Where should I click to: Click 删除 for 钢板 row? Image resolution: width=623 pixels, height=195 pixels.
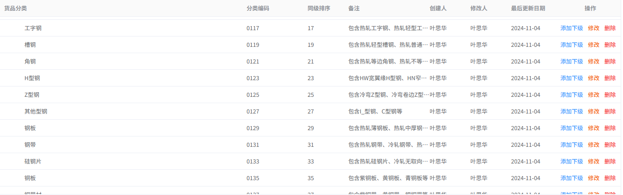[610, 128]
